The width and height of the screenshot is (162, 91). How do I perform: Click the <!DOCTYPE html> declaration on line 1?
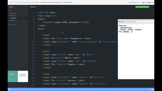47,13
